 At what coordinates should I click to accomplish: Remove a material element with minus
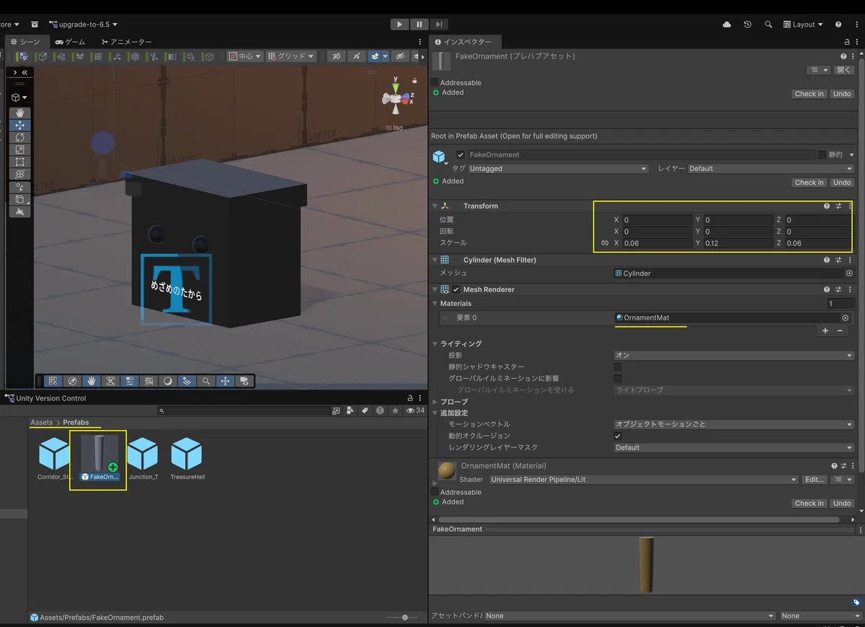click(840, 330)
